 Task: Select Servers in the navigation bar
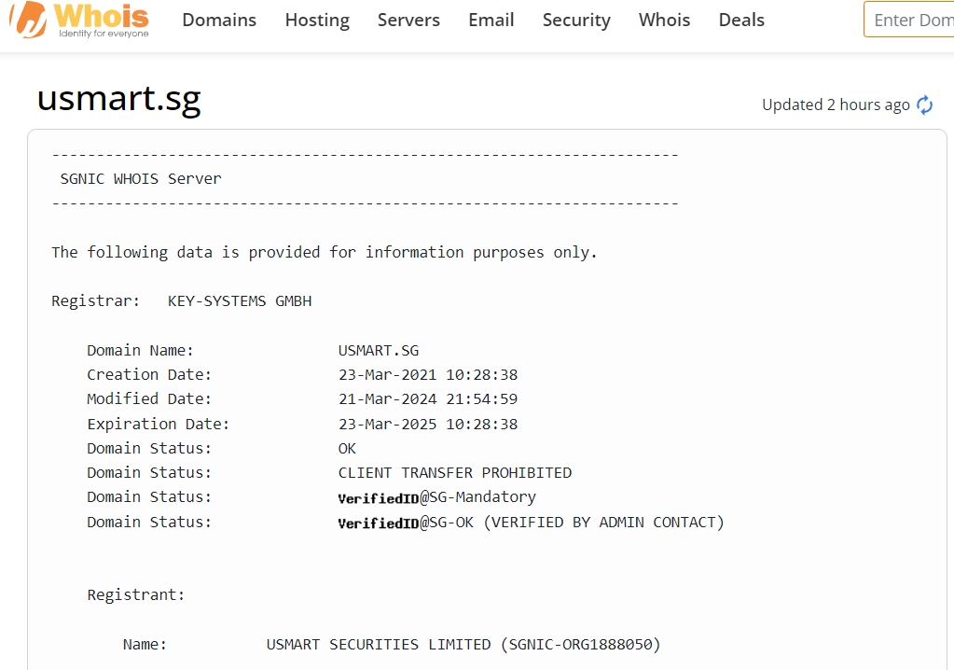coord(408,20)
